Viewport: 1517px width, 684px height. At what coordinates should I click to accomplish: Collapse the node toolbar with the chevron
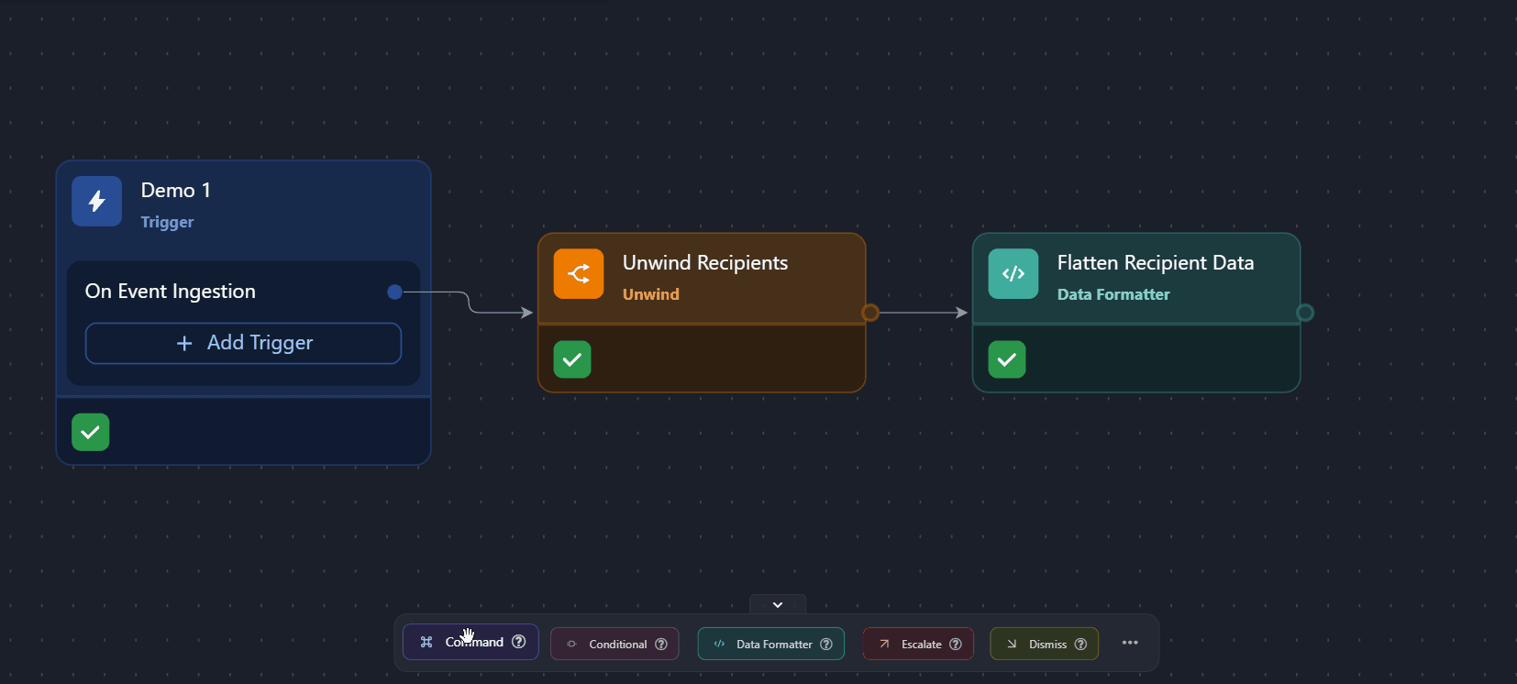(778, 605)
